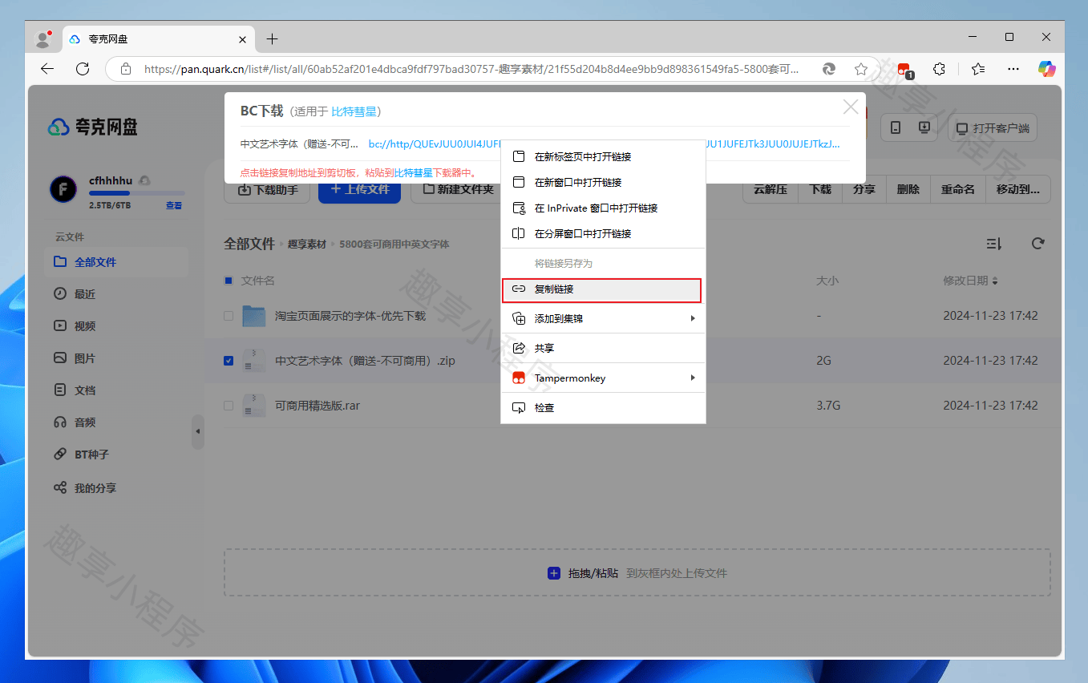1088x683 pixels.
Task: Click the sort order icon above file list
Action: [993, 244]
